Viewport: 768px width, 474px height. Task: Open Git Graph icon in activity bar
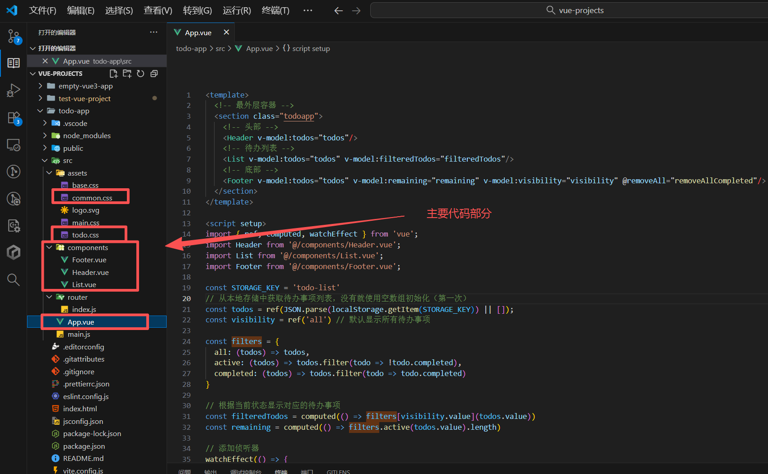click(x=14, y=172)
